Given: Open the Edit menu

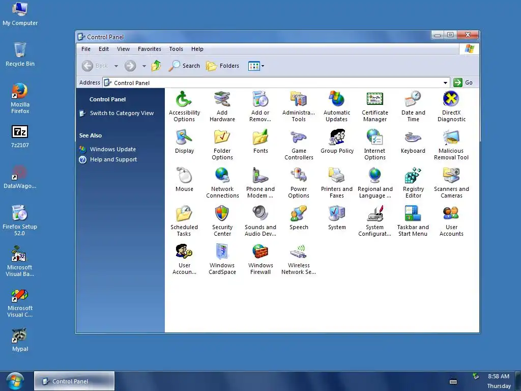Looking at the screenshot, I should point(104,49).
